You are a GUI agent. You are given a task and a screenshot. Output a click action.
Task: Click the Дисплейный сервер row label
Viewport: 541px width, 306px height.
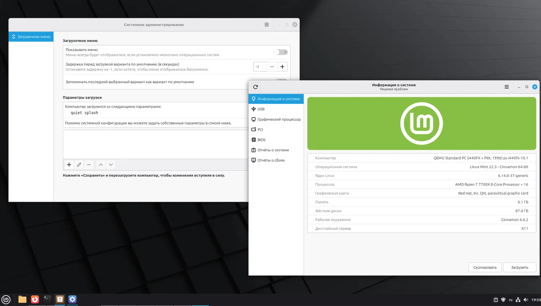click(333, 228)
